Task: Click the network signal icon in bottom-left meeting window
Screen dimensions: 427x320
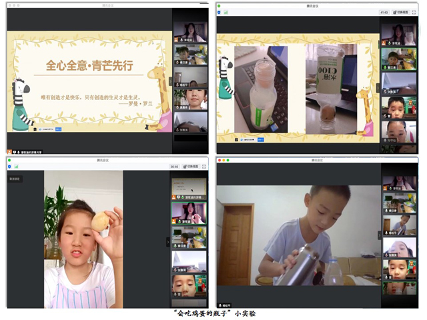Action: tap(15, 167)
